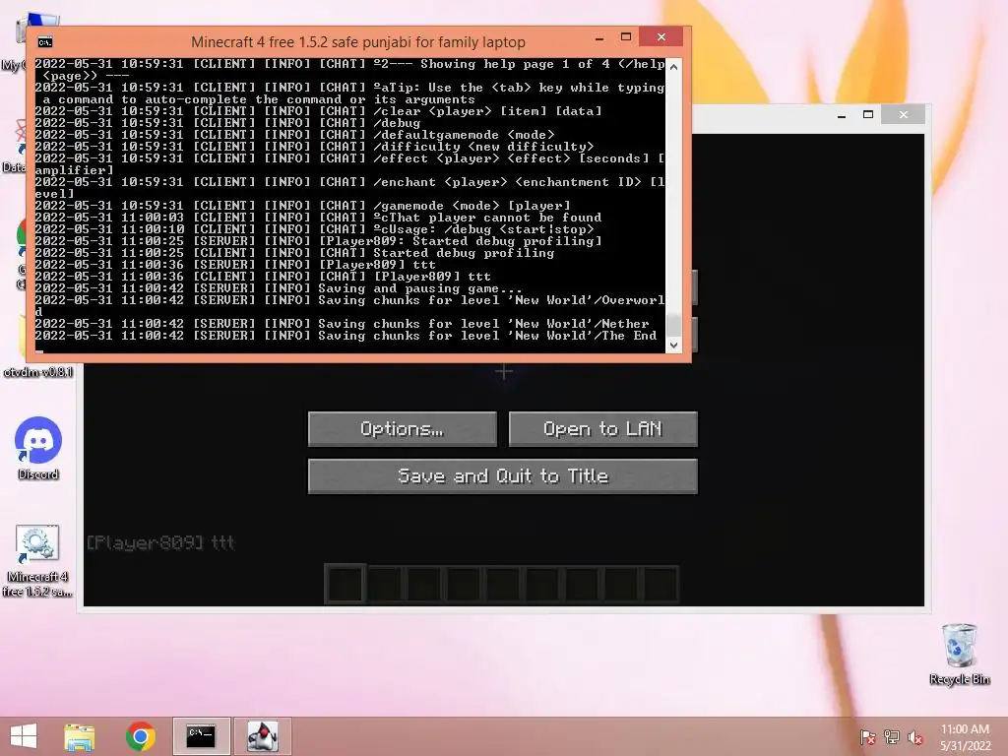
Task: Maximize the Minecraft game window
Action: [868, 114]
